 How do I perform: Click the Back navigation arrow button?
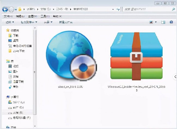5,9
